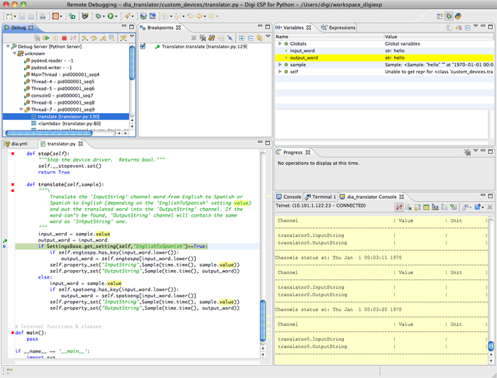Expand the Globals variable row
497x378 pixels.
pyautogui.click(x=280, y=44)
